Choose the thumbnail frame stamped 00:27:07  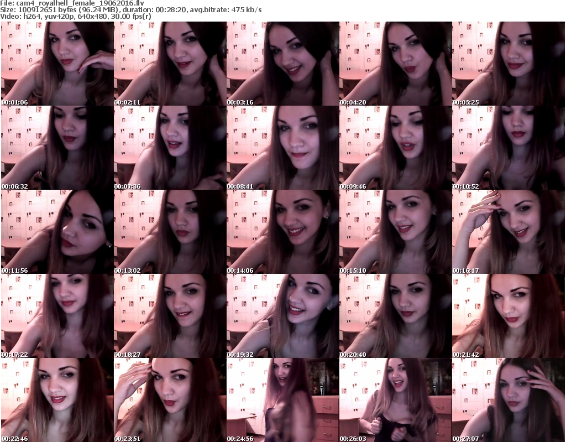coord(509,400)
